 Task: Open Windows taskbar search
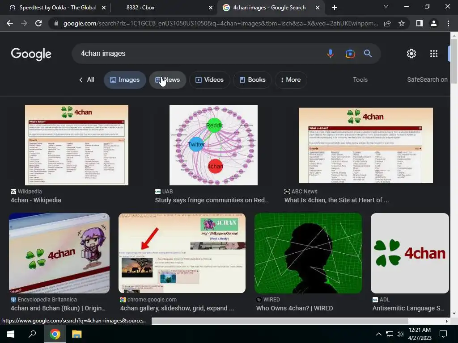pos(32,334)
